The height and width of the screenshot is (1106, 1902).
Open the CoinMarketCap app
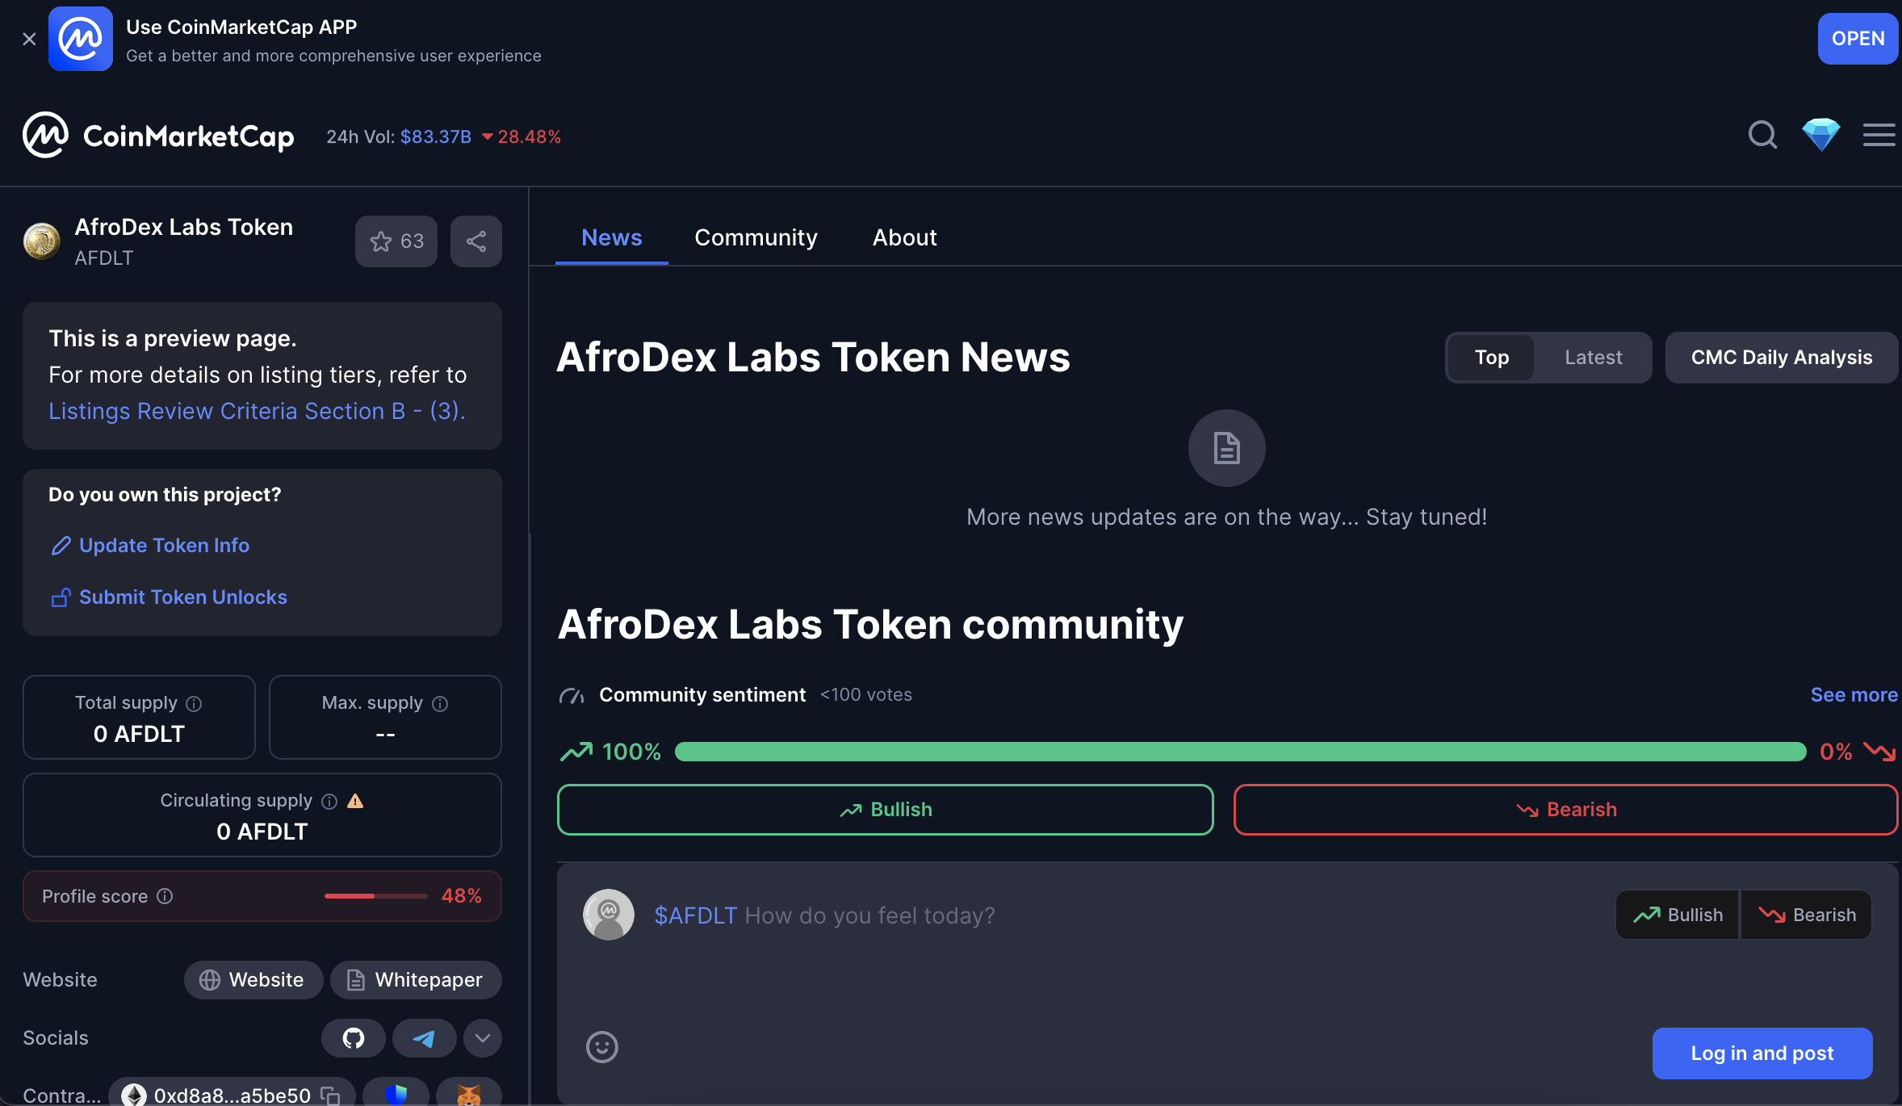click(1858, 39)
